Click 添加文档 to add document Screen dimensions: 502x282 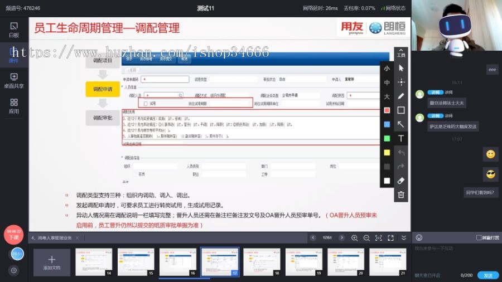(52, 262)
